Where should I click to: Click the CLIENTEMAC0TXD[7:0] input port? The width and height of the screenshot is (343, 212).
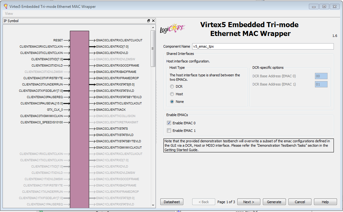coord(47,59)
